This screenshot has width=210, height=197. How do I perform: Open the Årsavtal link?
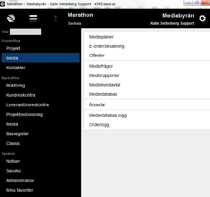tap(97, 105)
